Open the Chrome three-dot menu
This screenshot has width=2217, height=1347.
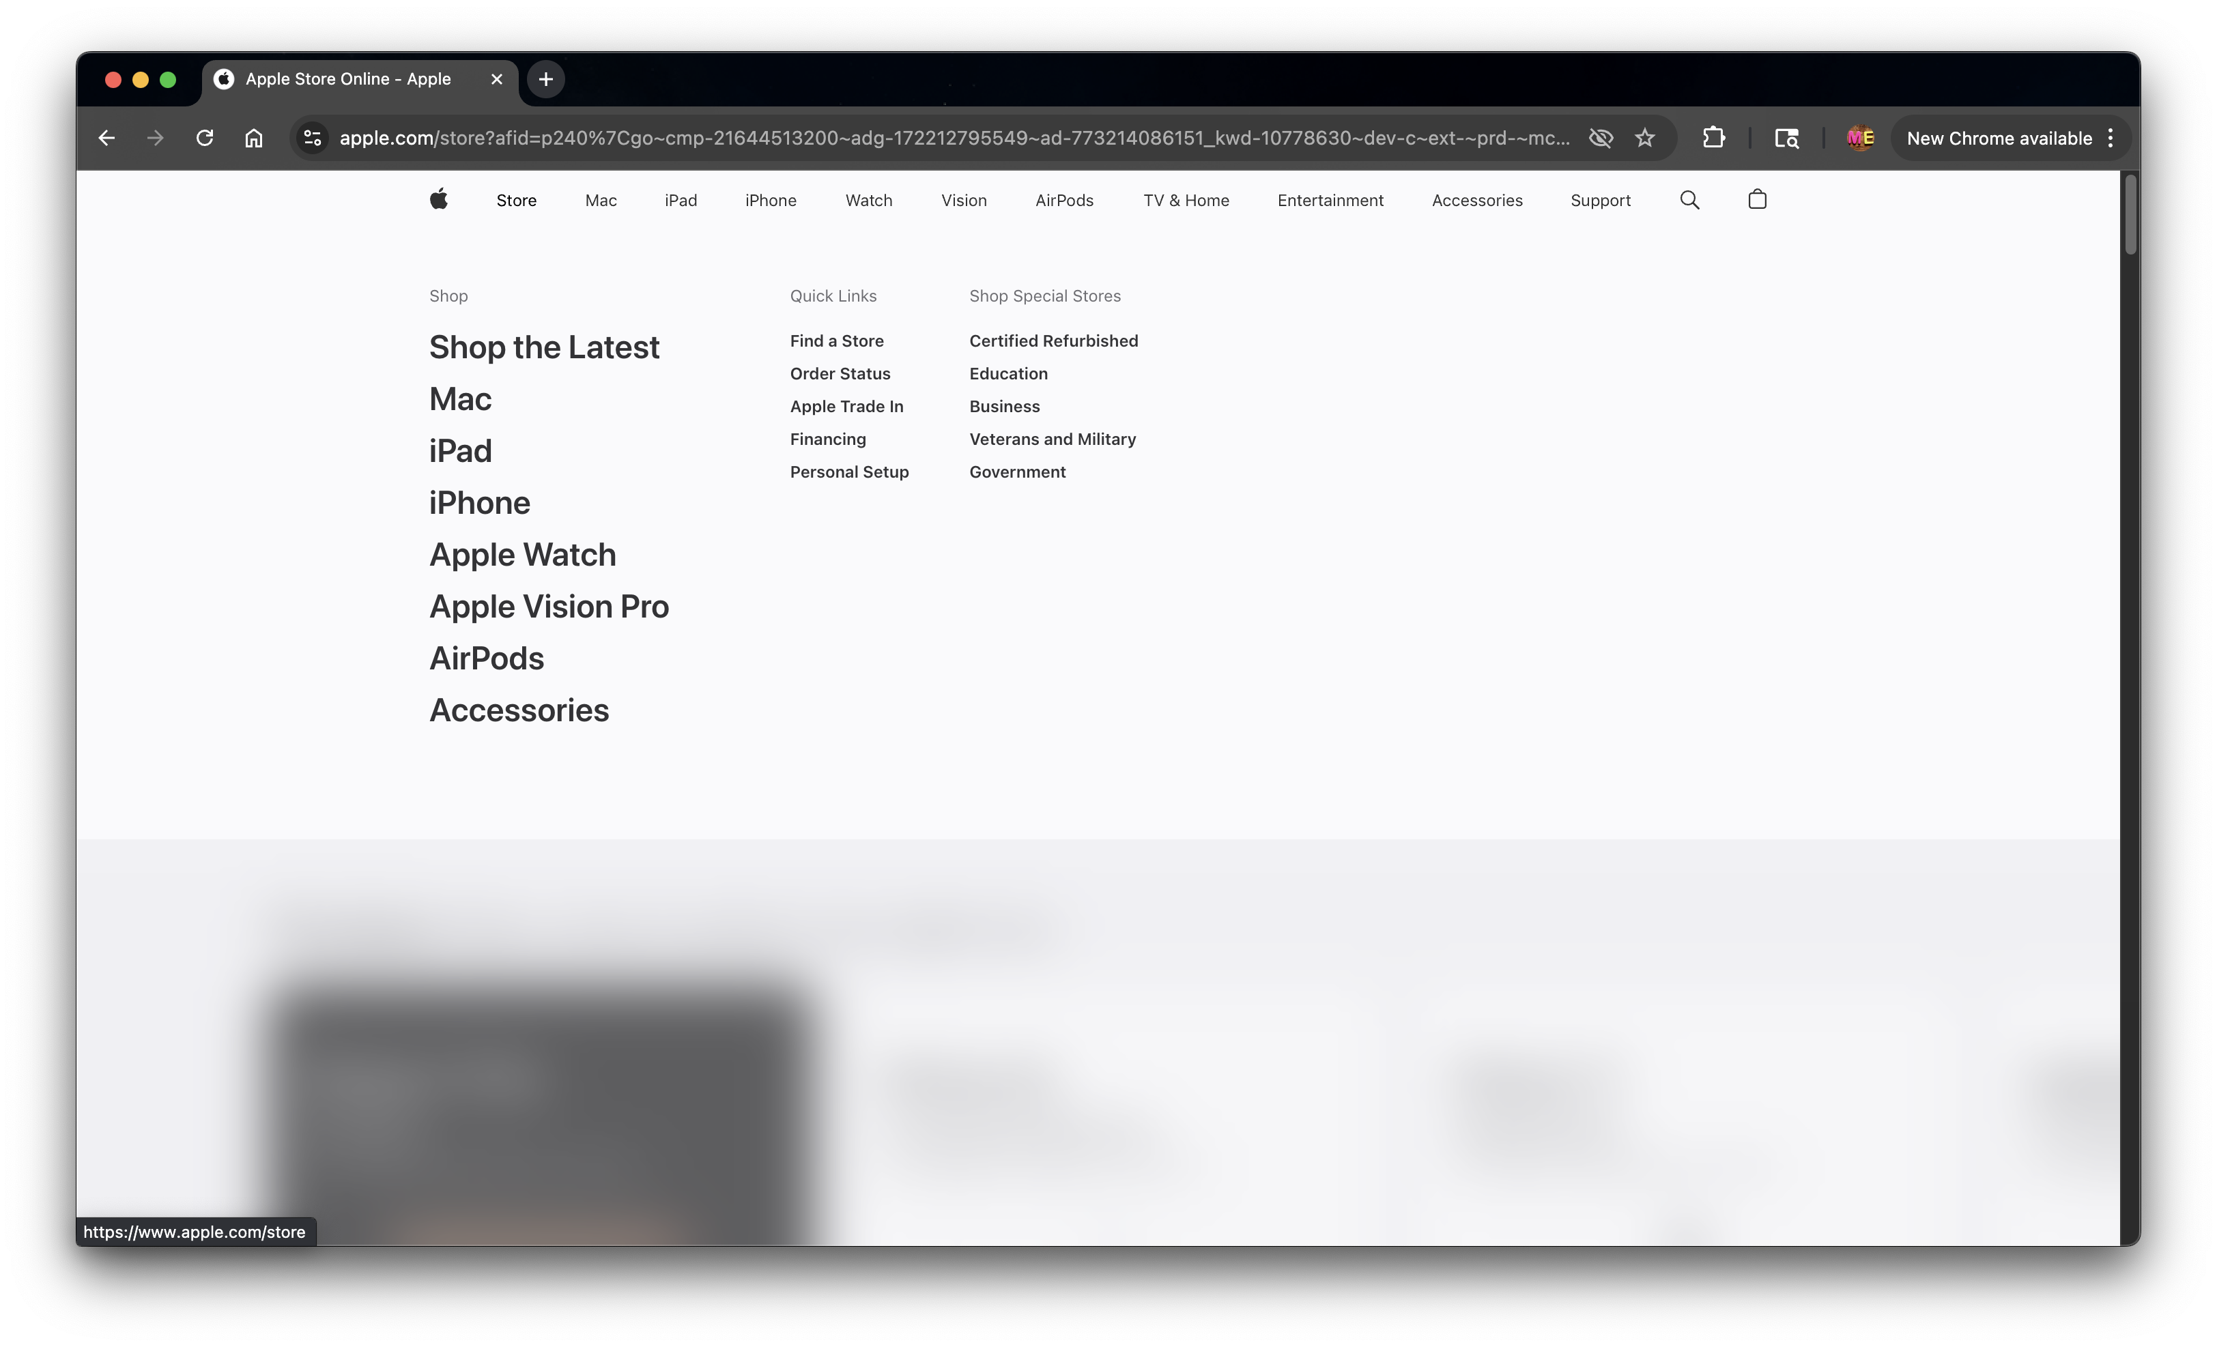tap(2110, 138)
